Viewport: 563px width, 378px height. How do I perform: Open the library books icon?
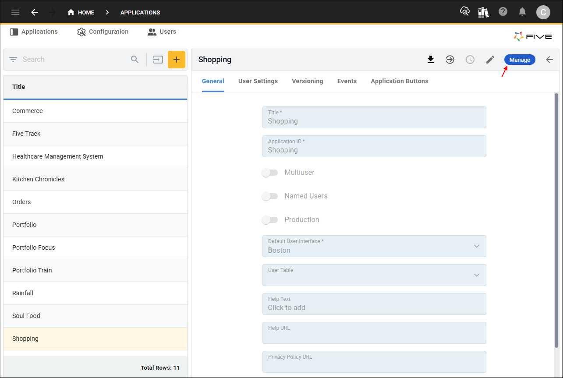click(x=483, y=12)
